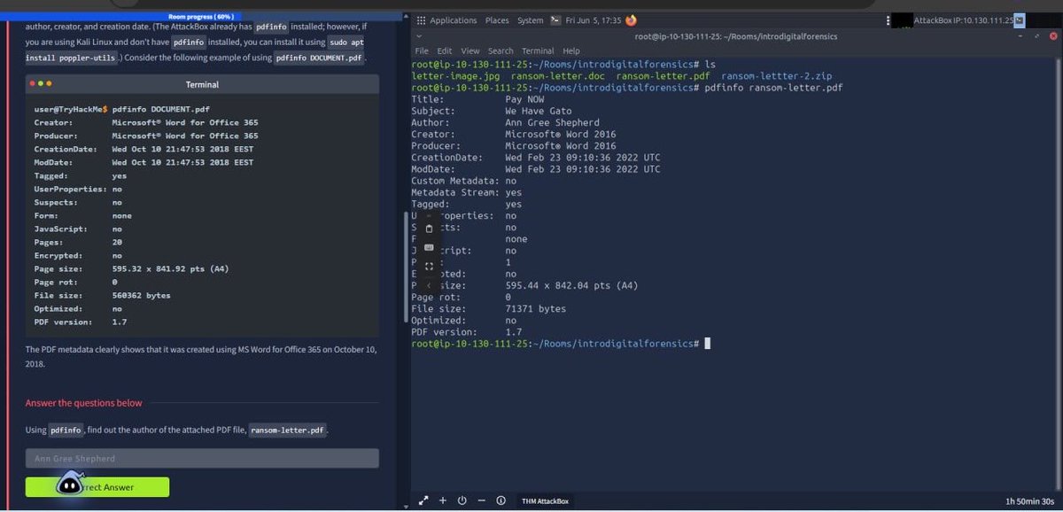Click 'pdfinfo DOCUMENT.pdf' command in example terminal
This screenshot has height=512, width=1063.
click(x=160, y=109)
